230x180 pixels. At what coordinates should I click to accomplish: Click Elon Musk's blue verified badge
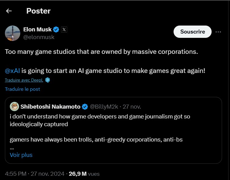pos(56,30)
